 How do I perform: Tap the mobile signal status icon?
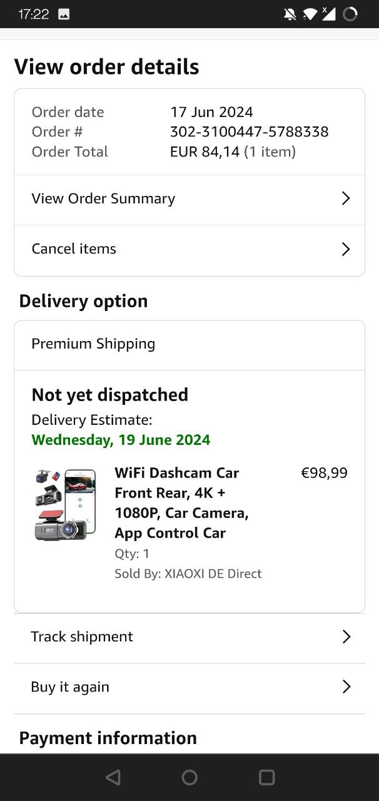(x=328, y=14)
